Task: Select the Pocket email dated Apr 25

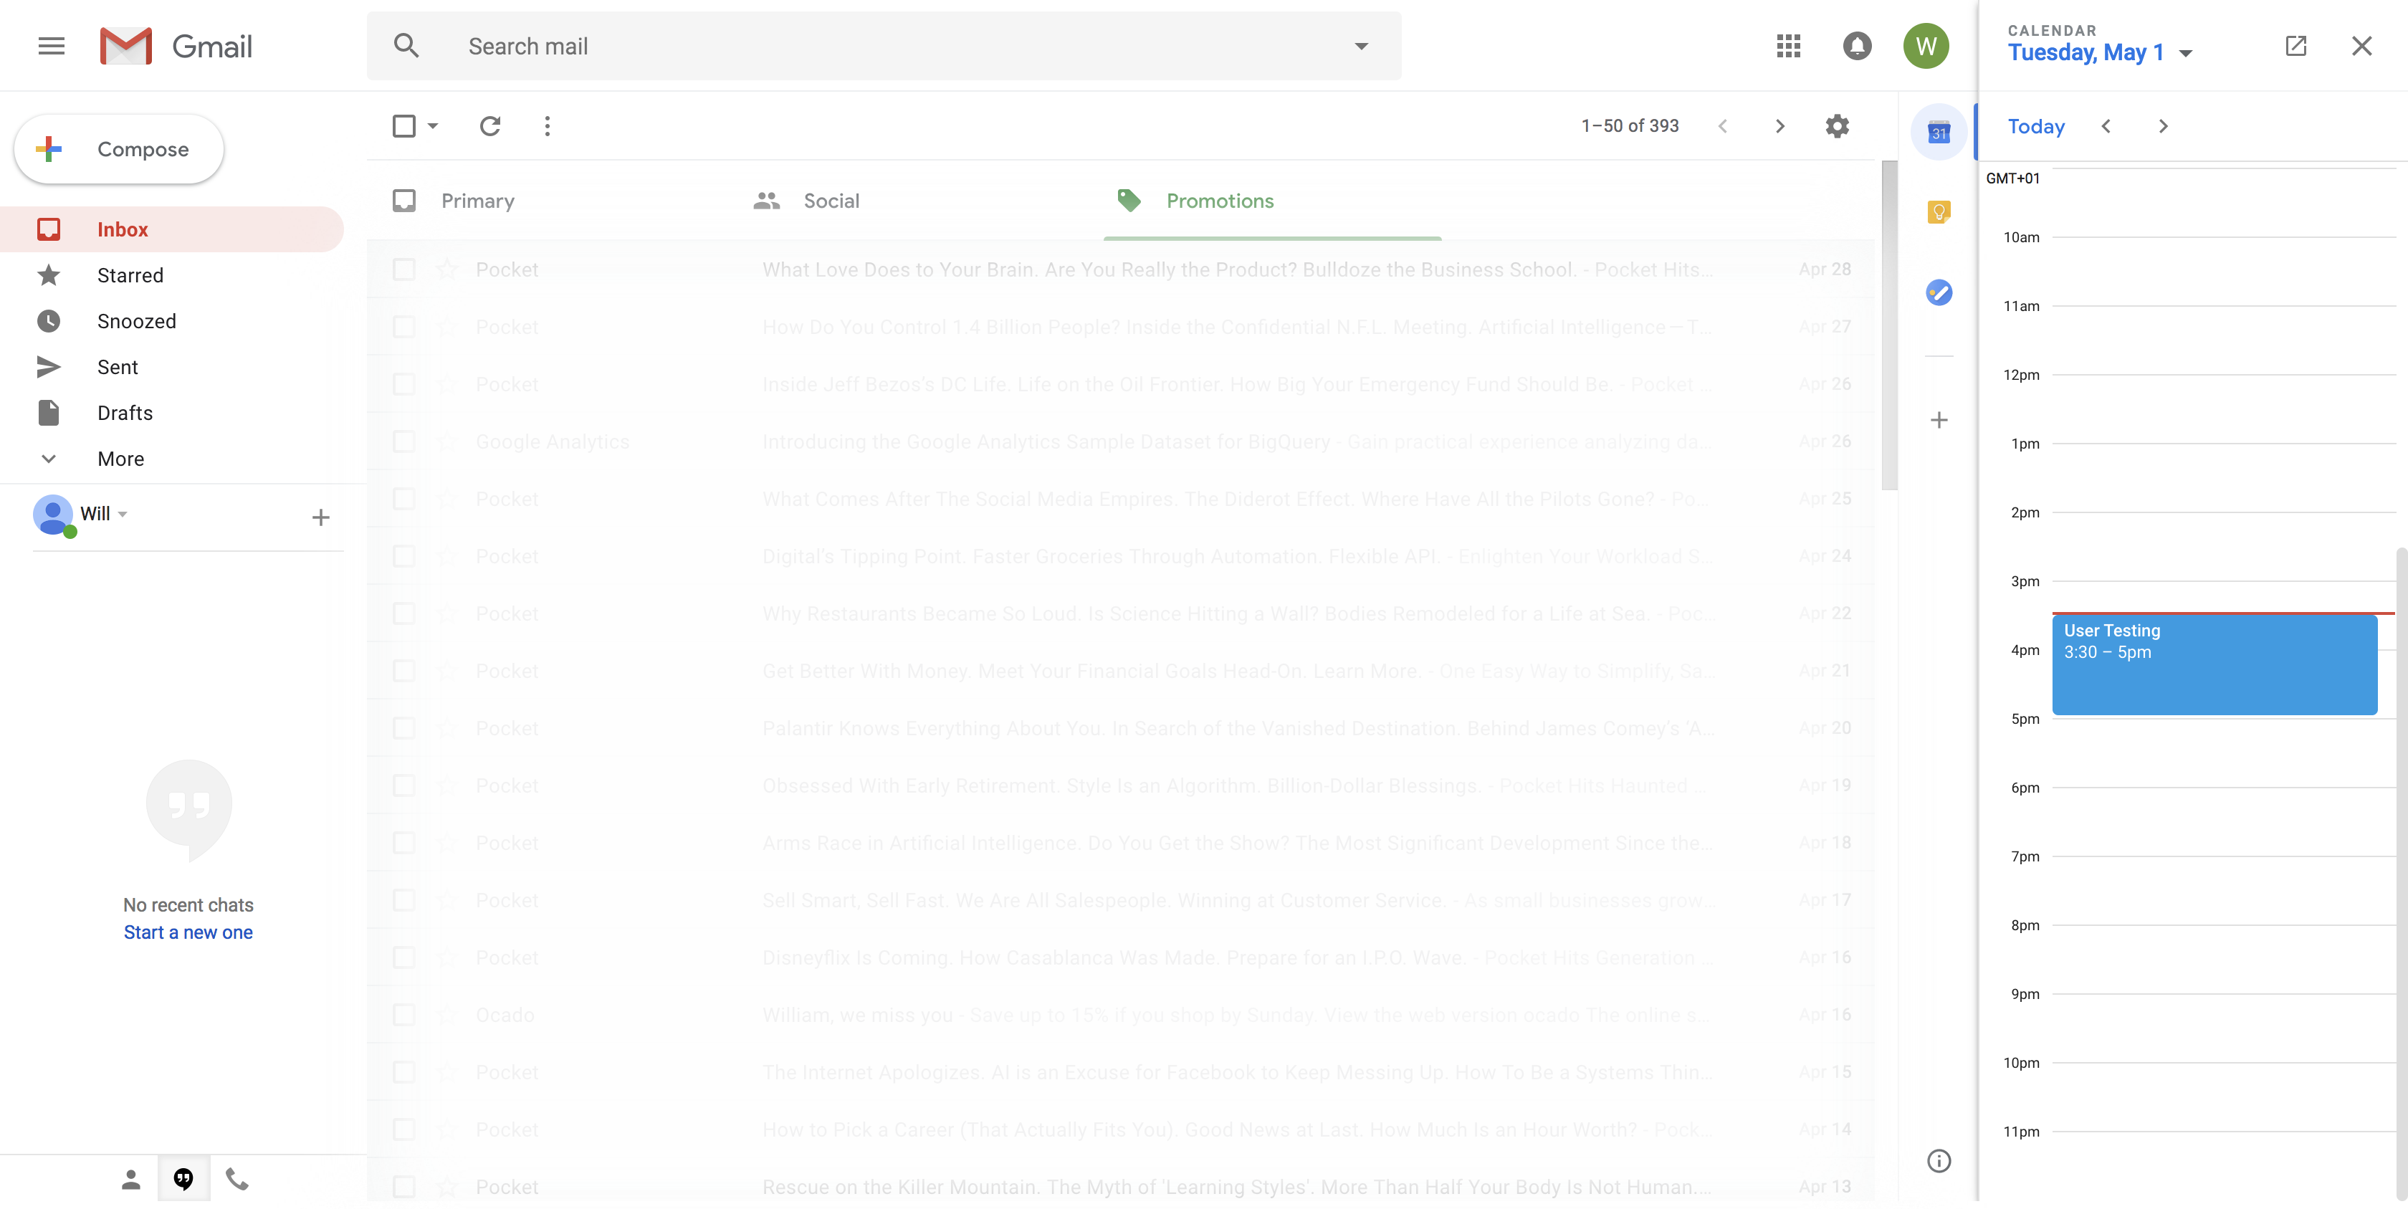Action: pyautogui.click(x=403, y=498)
